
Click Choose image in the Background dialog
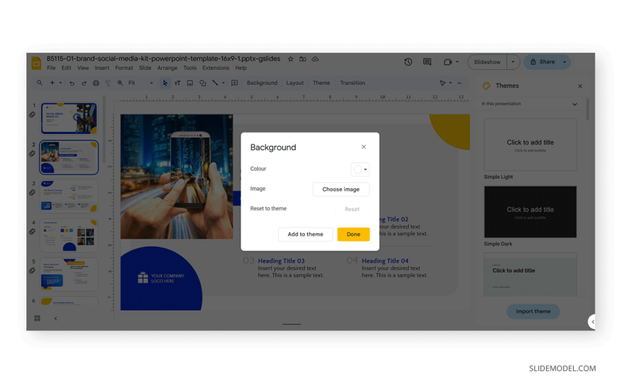(340, 190)
